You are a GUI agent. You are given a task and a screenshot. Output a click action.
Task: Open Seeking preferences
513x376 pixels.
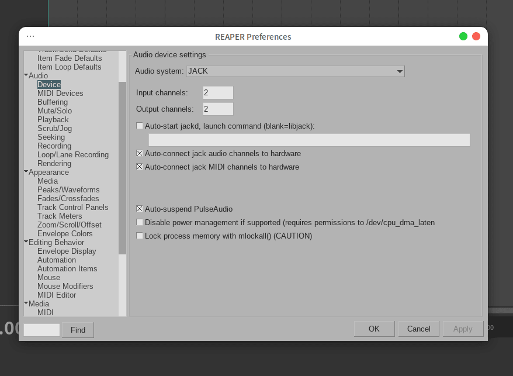click(x=51, y=137)
